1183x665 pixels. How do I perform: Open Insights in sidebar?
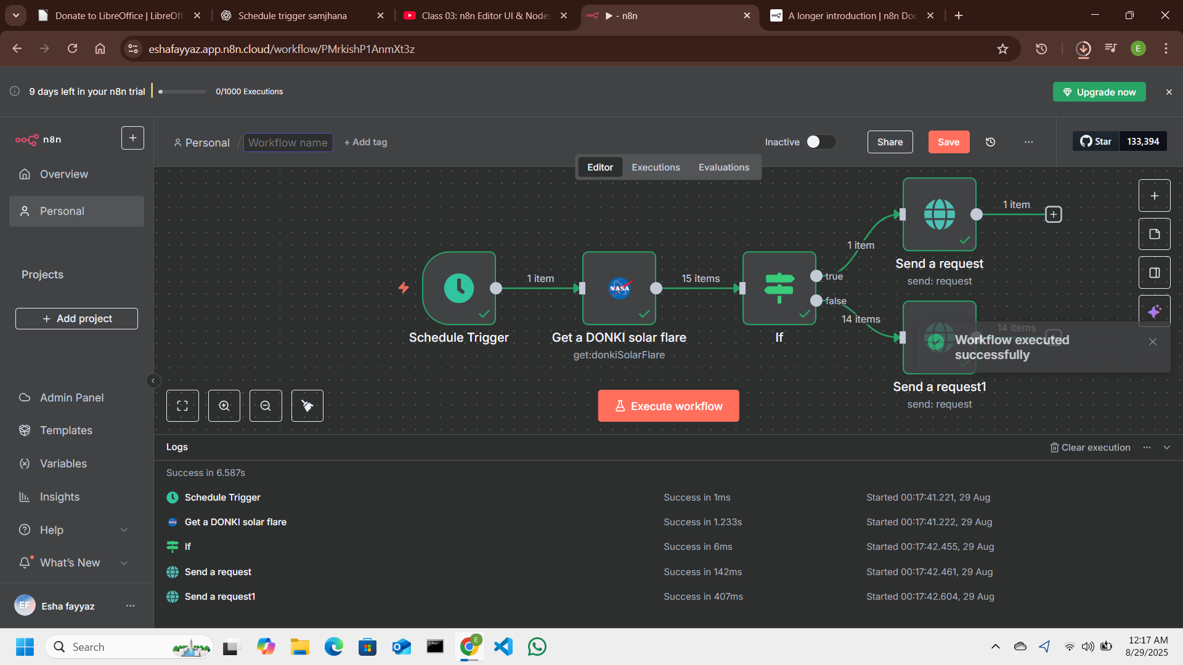76,497
